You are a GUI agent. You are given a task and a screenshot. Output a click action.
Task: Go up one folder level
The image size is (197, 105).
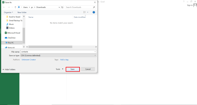pyautogui.click(x=15, y=7)
